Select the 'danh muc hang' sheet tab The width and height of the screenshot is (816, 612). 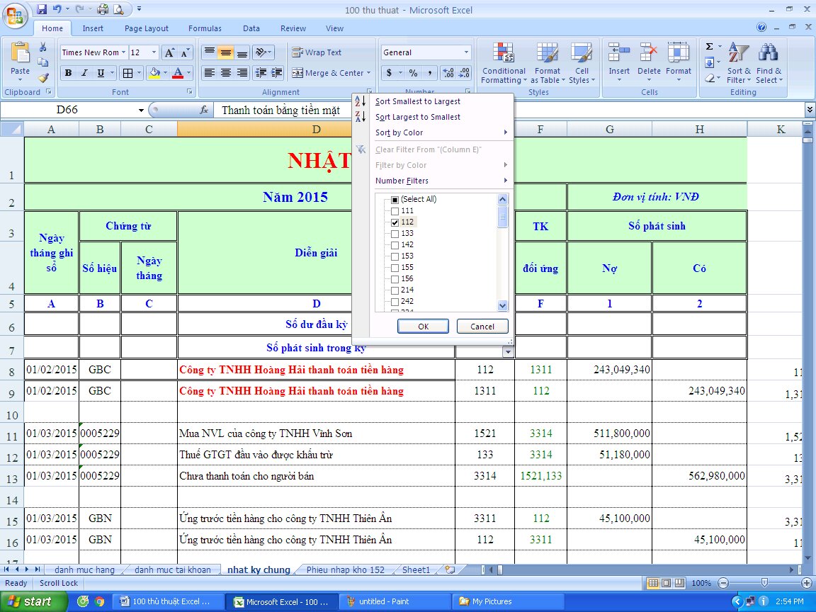click(84, 569)
